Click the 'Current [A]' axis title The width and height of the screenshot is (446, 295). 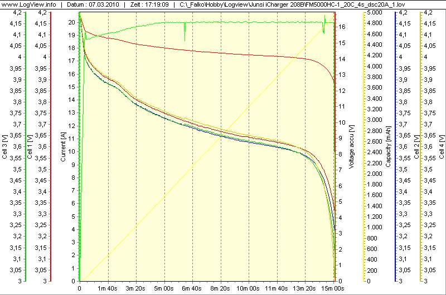click(x=63, y=147)
